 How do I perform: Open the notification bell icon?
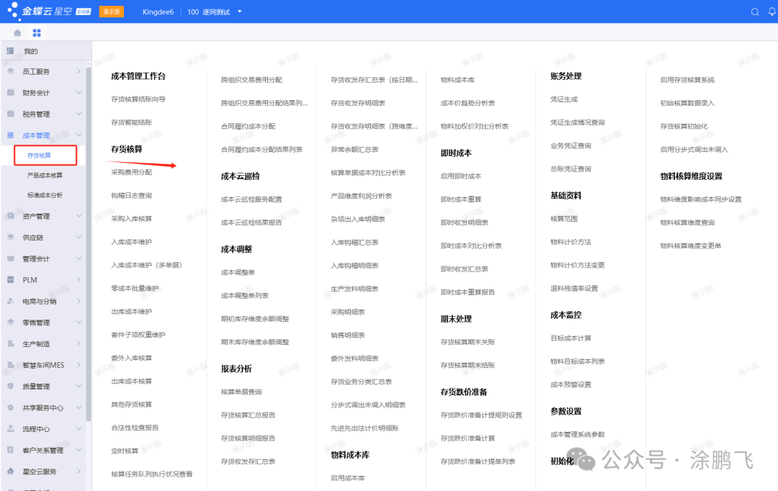[x=772, y=12]
